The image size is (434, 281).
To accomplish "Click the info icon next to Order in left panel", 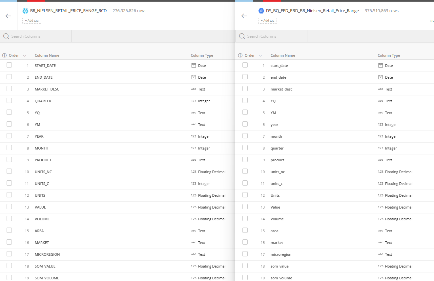I will coord(5,55).
